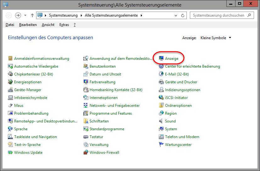Click the Automatische Wiedergabe icon
The height and width of the screenshot is (171, 260).
[x=10, y=66]
